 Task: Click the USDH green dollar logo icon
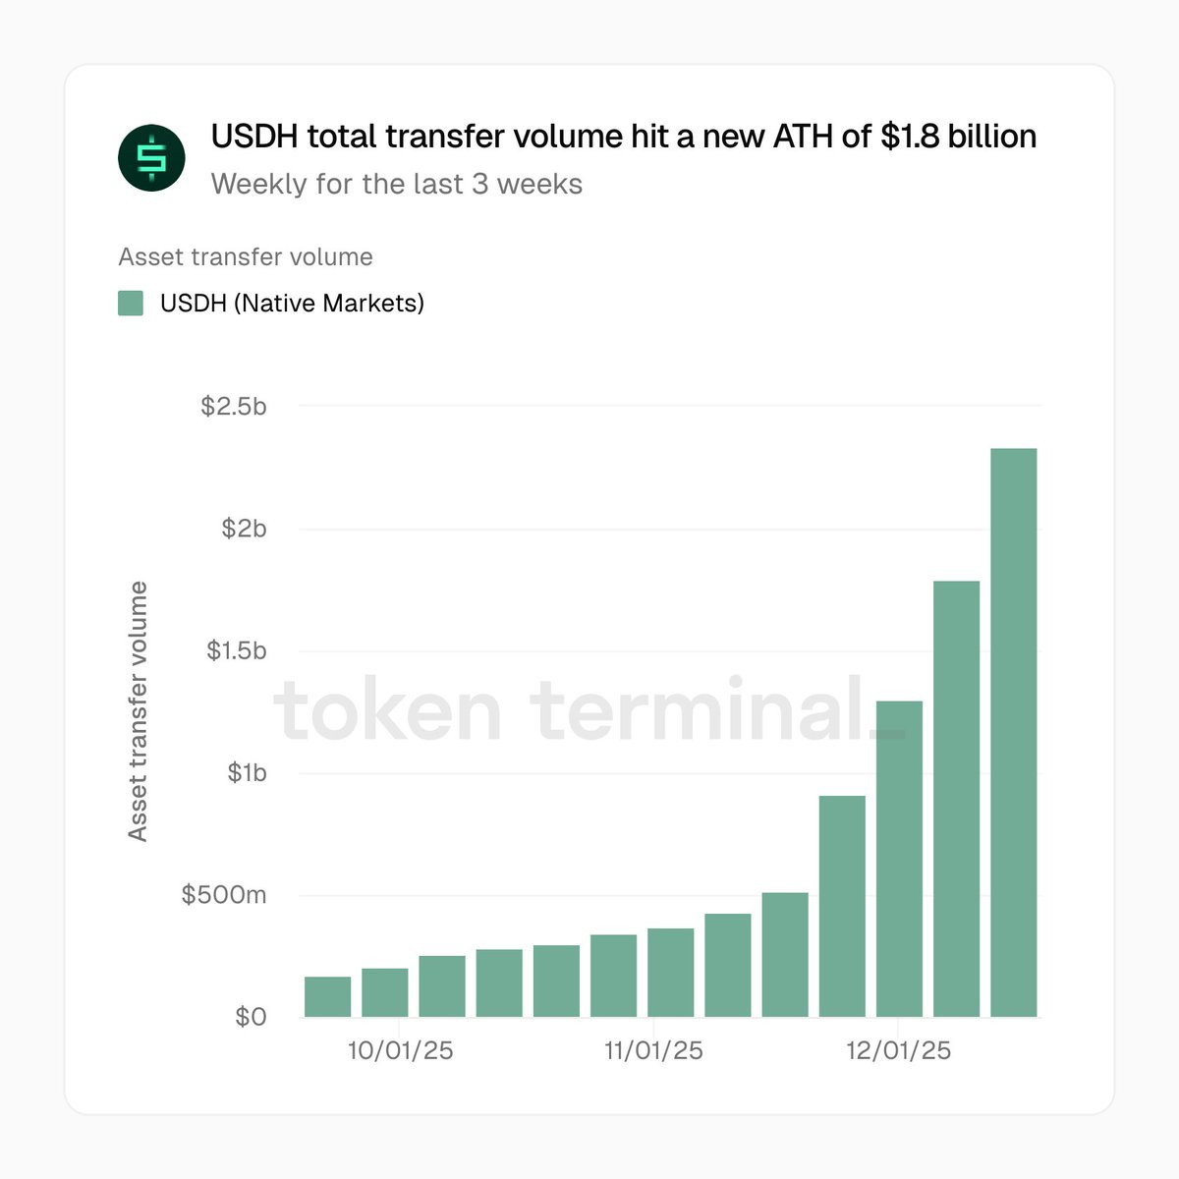(x=151, y=158)
